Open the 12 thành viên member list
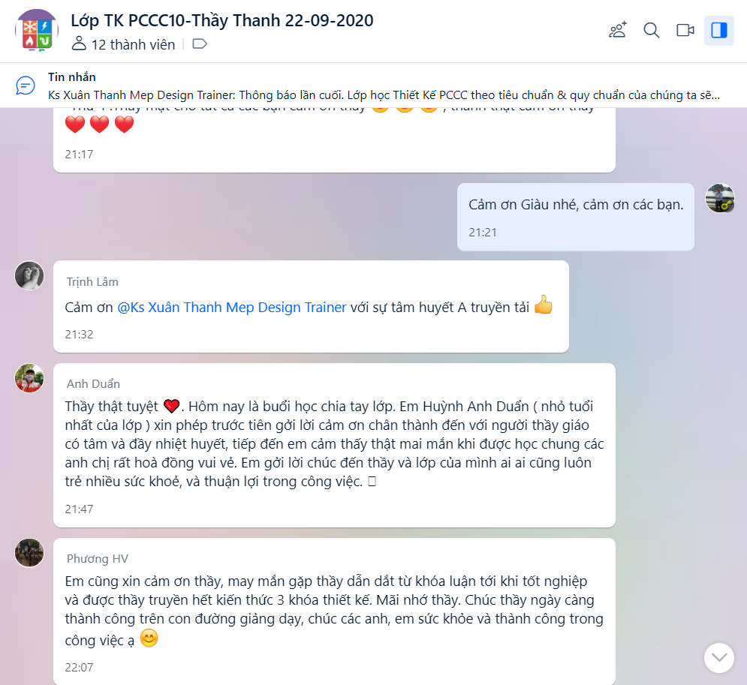Screen dimensions: 747x685 pyautogui.click(x=123, y=44)
